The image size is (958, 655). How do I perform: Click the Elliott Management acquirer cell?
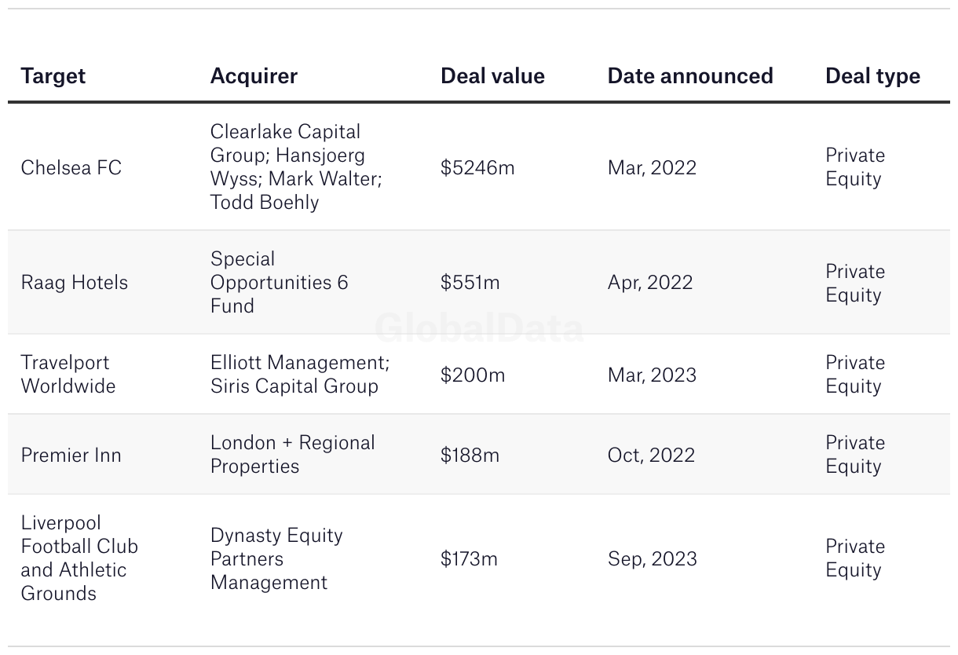300,375
